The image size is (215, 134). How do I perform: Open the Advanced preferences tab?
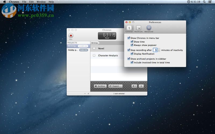pyautogui.click(x=149, y=29)
